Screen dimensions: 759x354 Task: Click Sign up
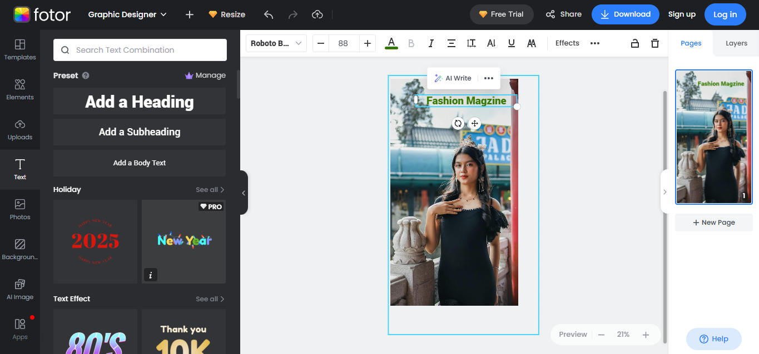[682, 14]
